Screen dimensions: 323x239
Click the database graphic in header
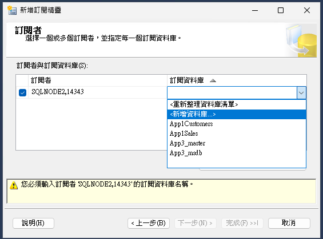click(301, 40)
